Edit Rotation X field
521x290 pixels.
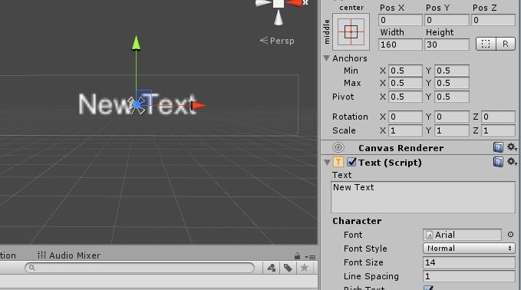point(405,117)
